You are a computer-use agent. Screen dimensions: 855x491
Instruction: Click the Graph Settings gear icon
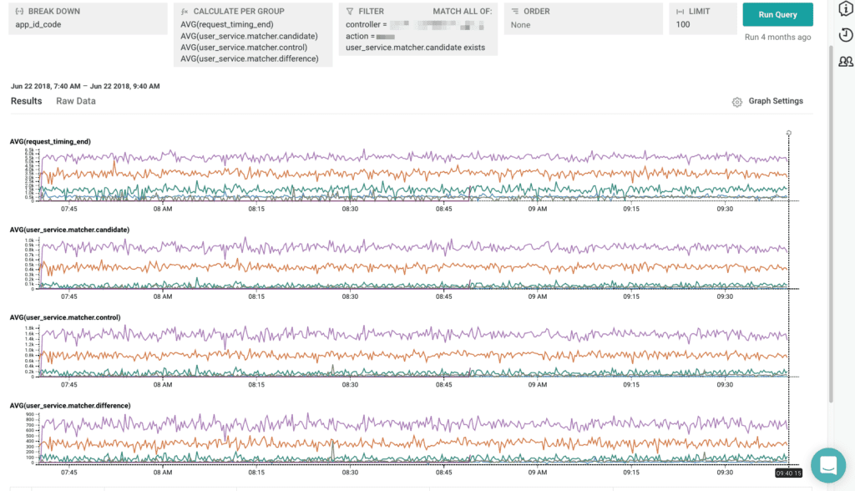pyautogui.click(x=736, y=102)
